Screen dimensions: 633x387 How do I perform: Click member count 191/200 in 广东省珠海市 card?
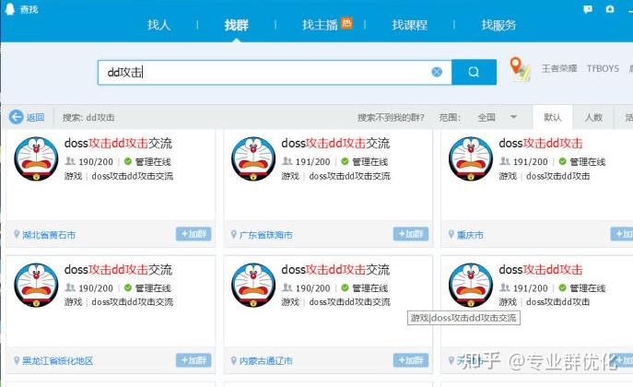pos(313,162)
